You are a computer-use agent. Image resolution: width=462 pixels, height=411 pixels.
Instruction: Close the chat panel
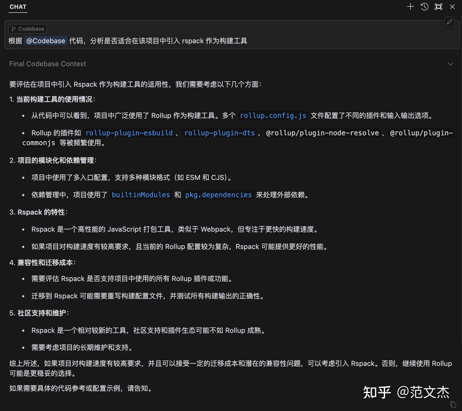[x=452, y=7]
